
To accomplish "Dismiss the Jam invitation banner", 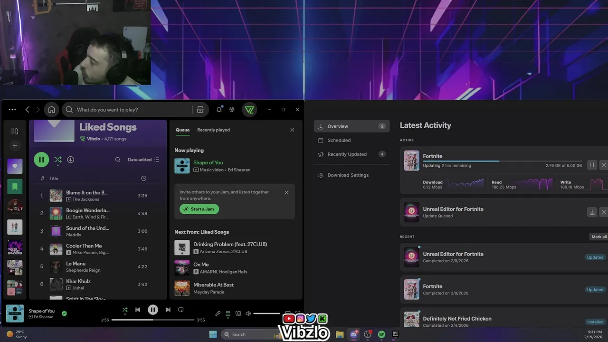I will [286, 192].
